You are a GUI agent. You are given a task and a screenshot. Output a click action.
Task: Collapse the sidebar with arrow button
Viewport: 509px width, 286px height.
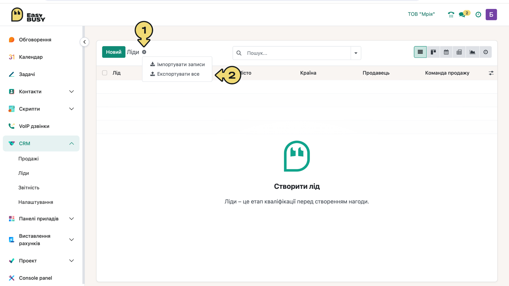(x=85, y=42)
